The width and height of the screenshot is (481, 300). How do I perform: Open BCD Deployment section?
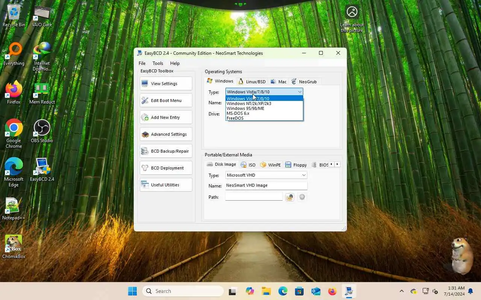166,168
